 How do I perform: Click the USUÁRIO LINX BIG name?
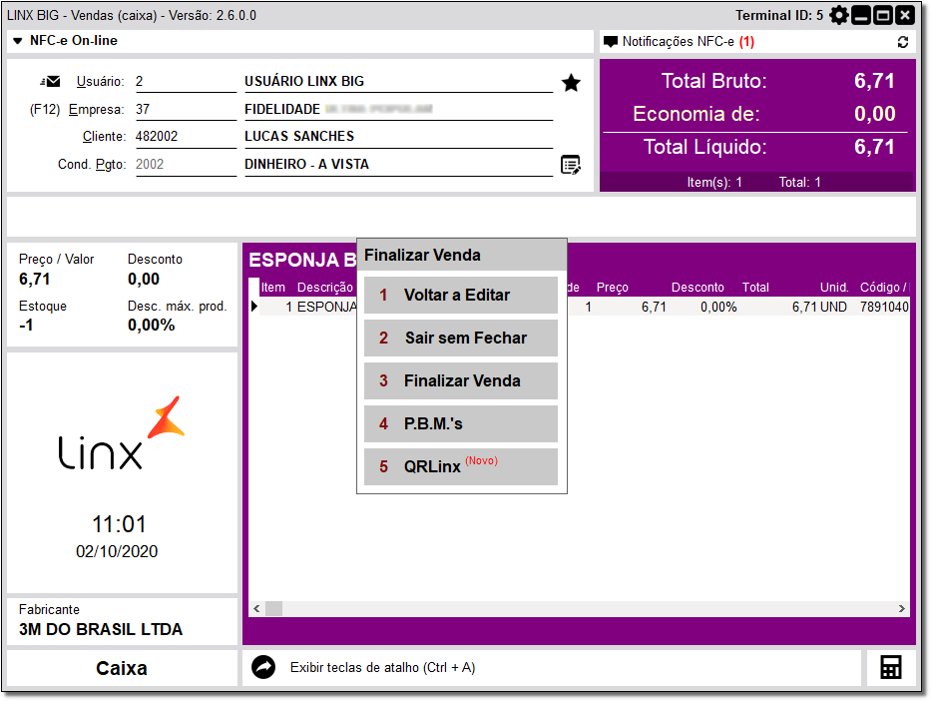(304, 82)
